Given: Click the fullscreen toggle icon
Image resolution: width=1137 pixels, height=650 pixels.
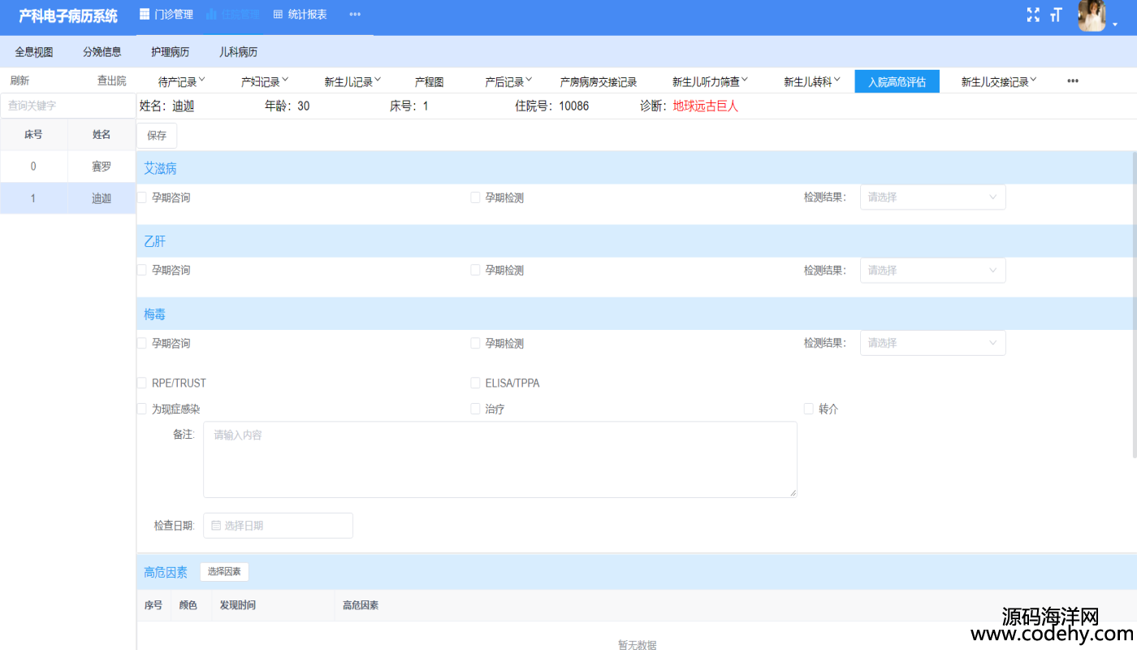Looking at the screenshot, I should 1033,15.
